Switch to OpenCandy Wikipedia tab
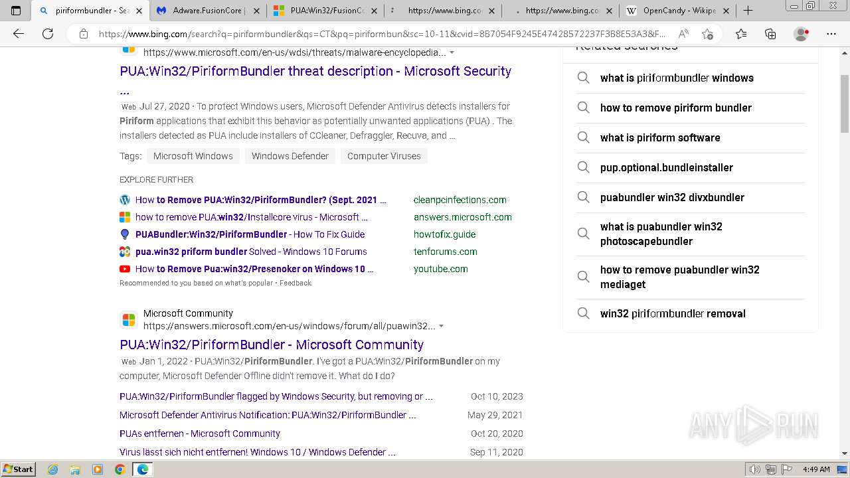The height and width of the screenshot is (478, 850). 677,11
